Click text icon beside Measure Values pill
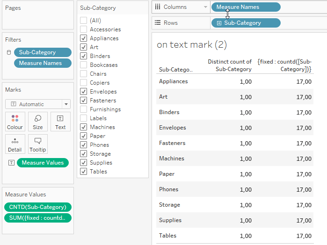The width and height of the screenshot is (327, 245). (x=11, y=163)
